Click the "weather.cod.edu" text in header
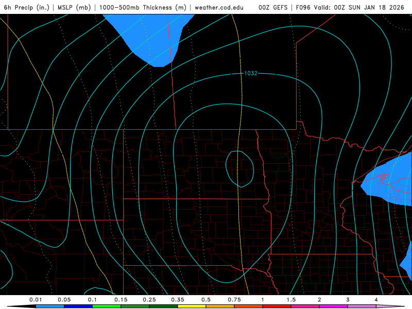 point(219,7)
